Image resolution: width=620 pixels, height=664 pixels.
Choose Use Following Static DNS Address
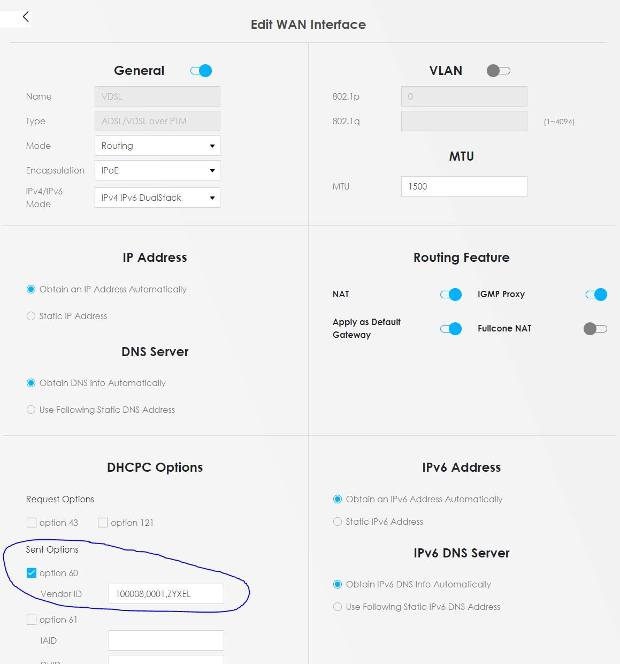tap(31, 410)
